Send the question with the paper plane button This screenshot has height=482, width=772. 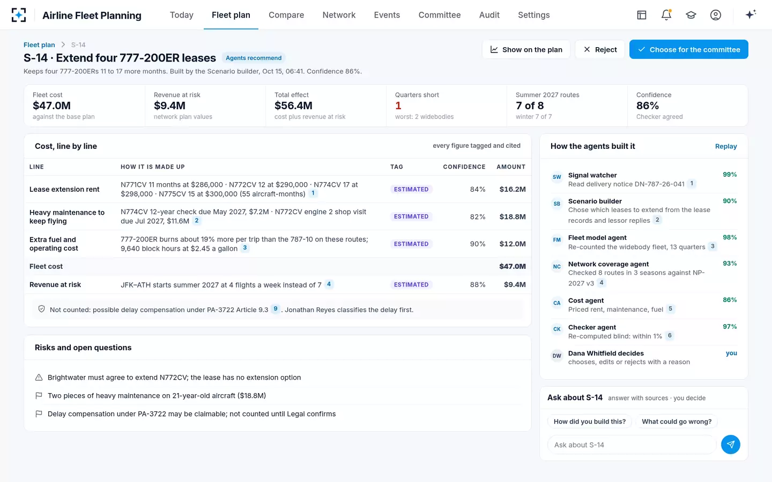click(731, 445)
